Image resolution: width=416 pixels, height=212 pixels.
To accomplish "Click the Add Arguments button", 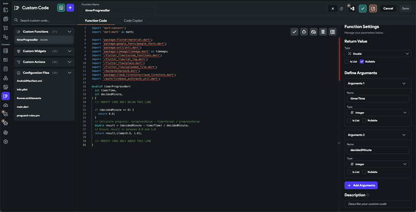I will tap(361, 185).
